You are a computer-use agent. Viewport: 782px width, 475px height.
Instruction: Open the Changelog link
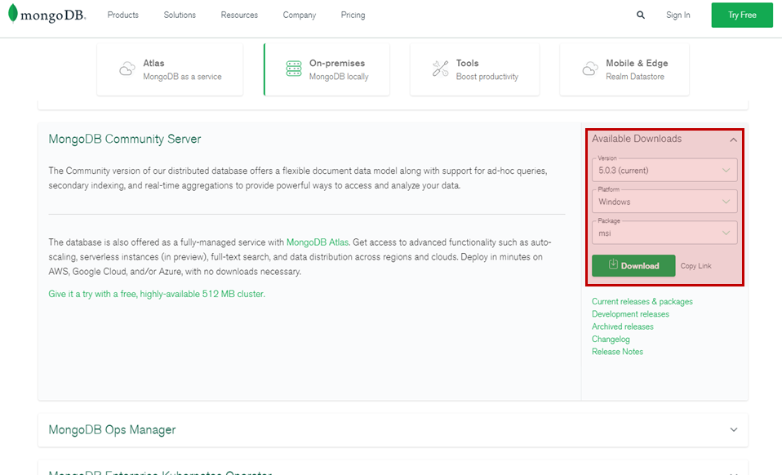pyautogui.click(x=611, y=339)
